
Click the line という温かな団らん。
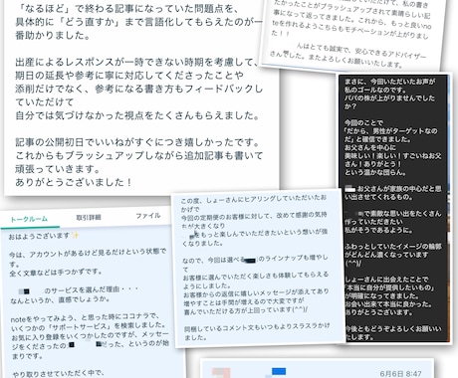375,172
